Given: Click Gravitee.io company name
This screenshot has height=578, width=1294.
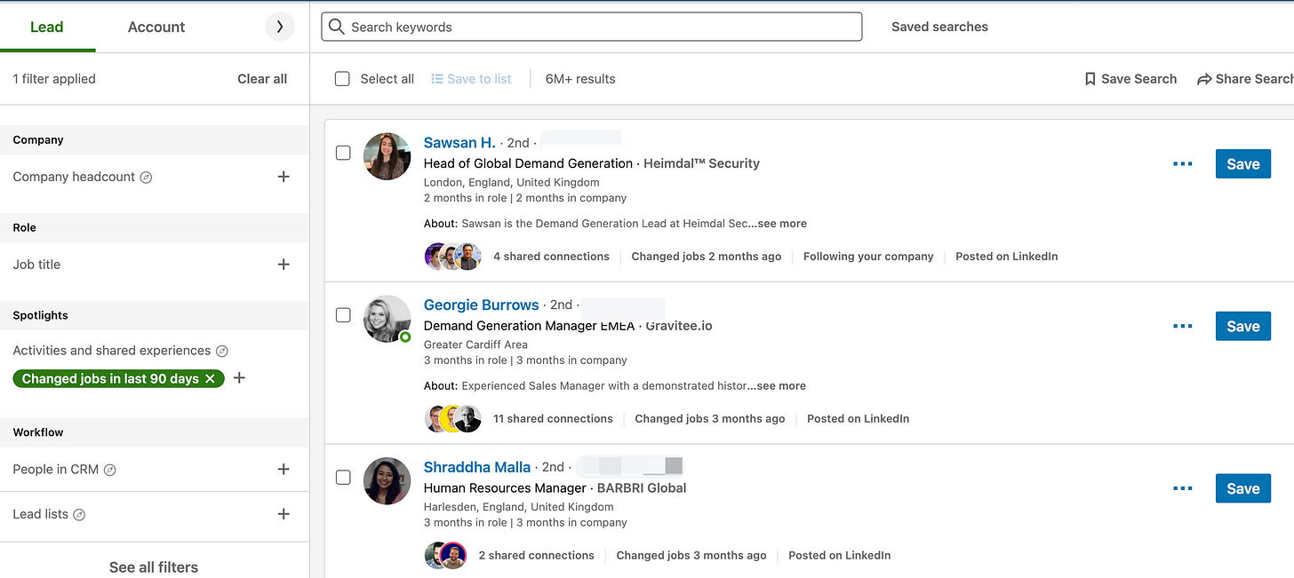Looking at the screenshot, I should coord(679,326).
